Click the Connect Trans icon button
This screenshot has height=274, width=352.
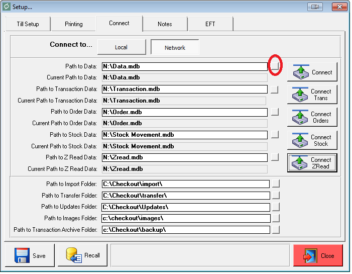tap(312, 95)
